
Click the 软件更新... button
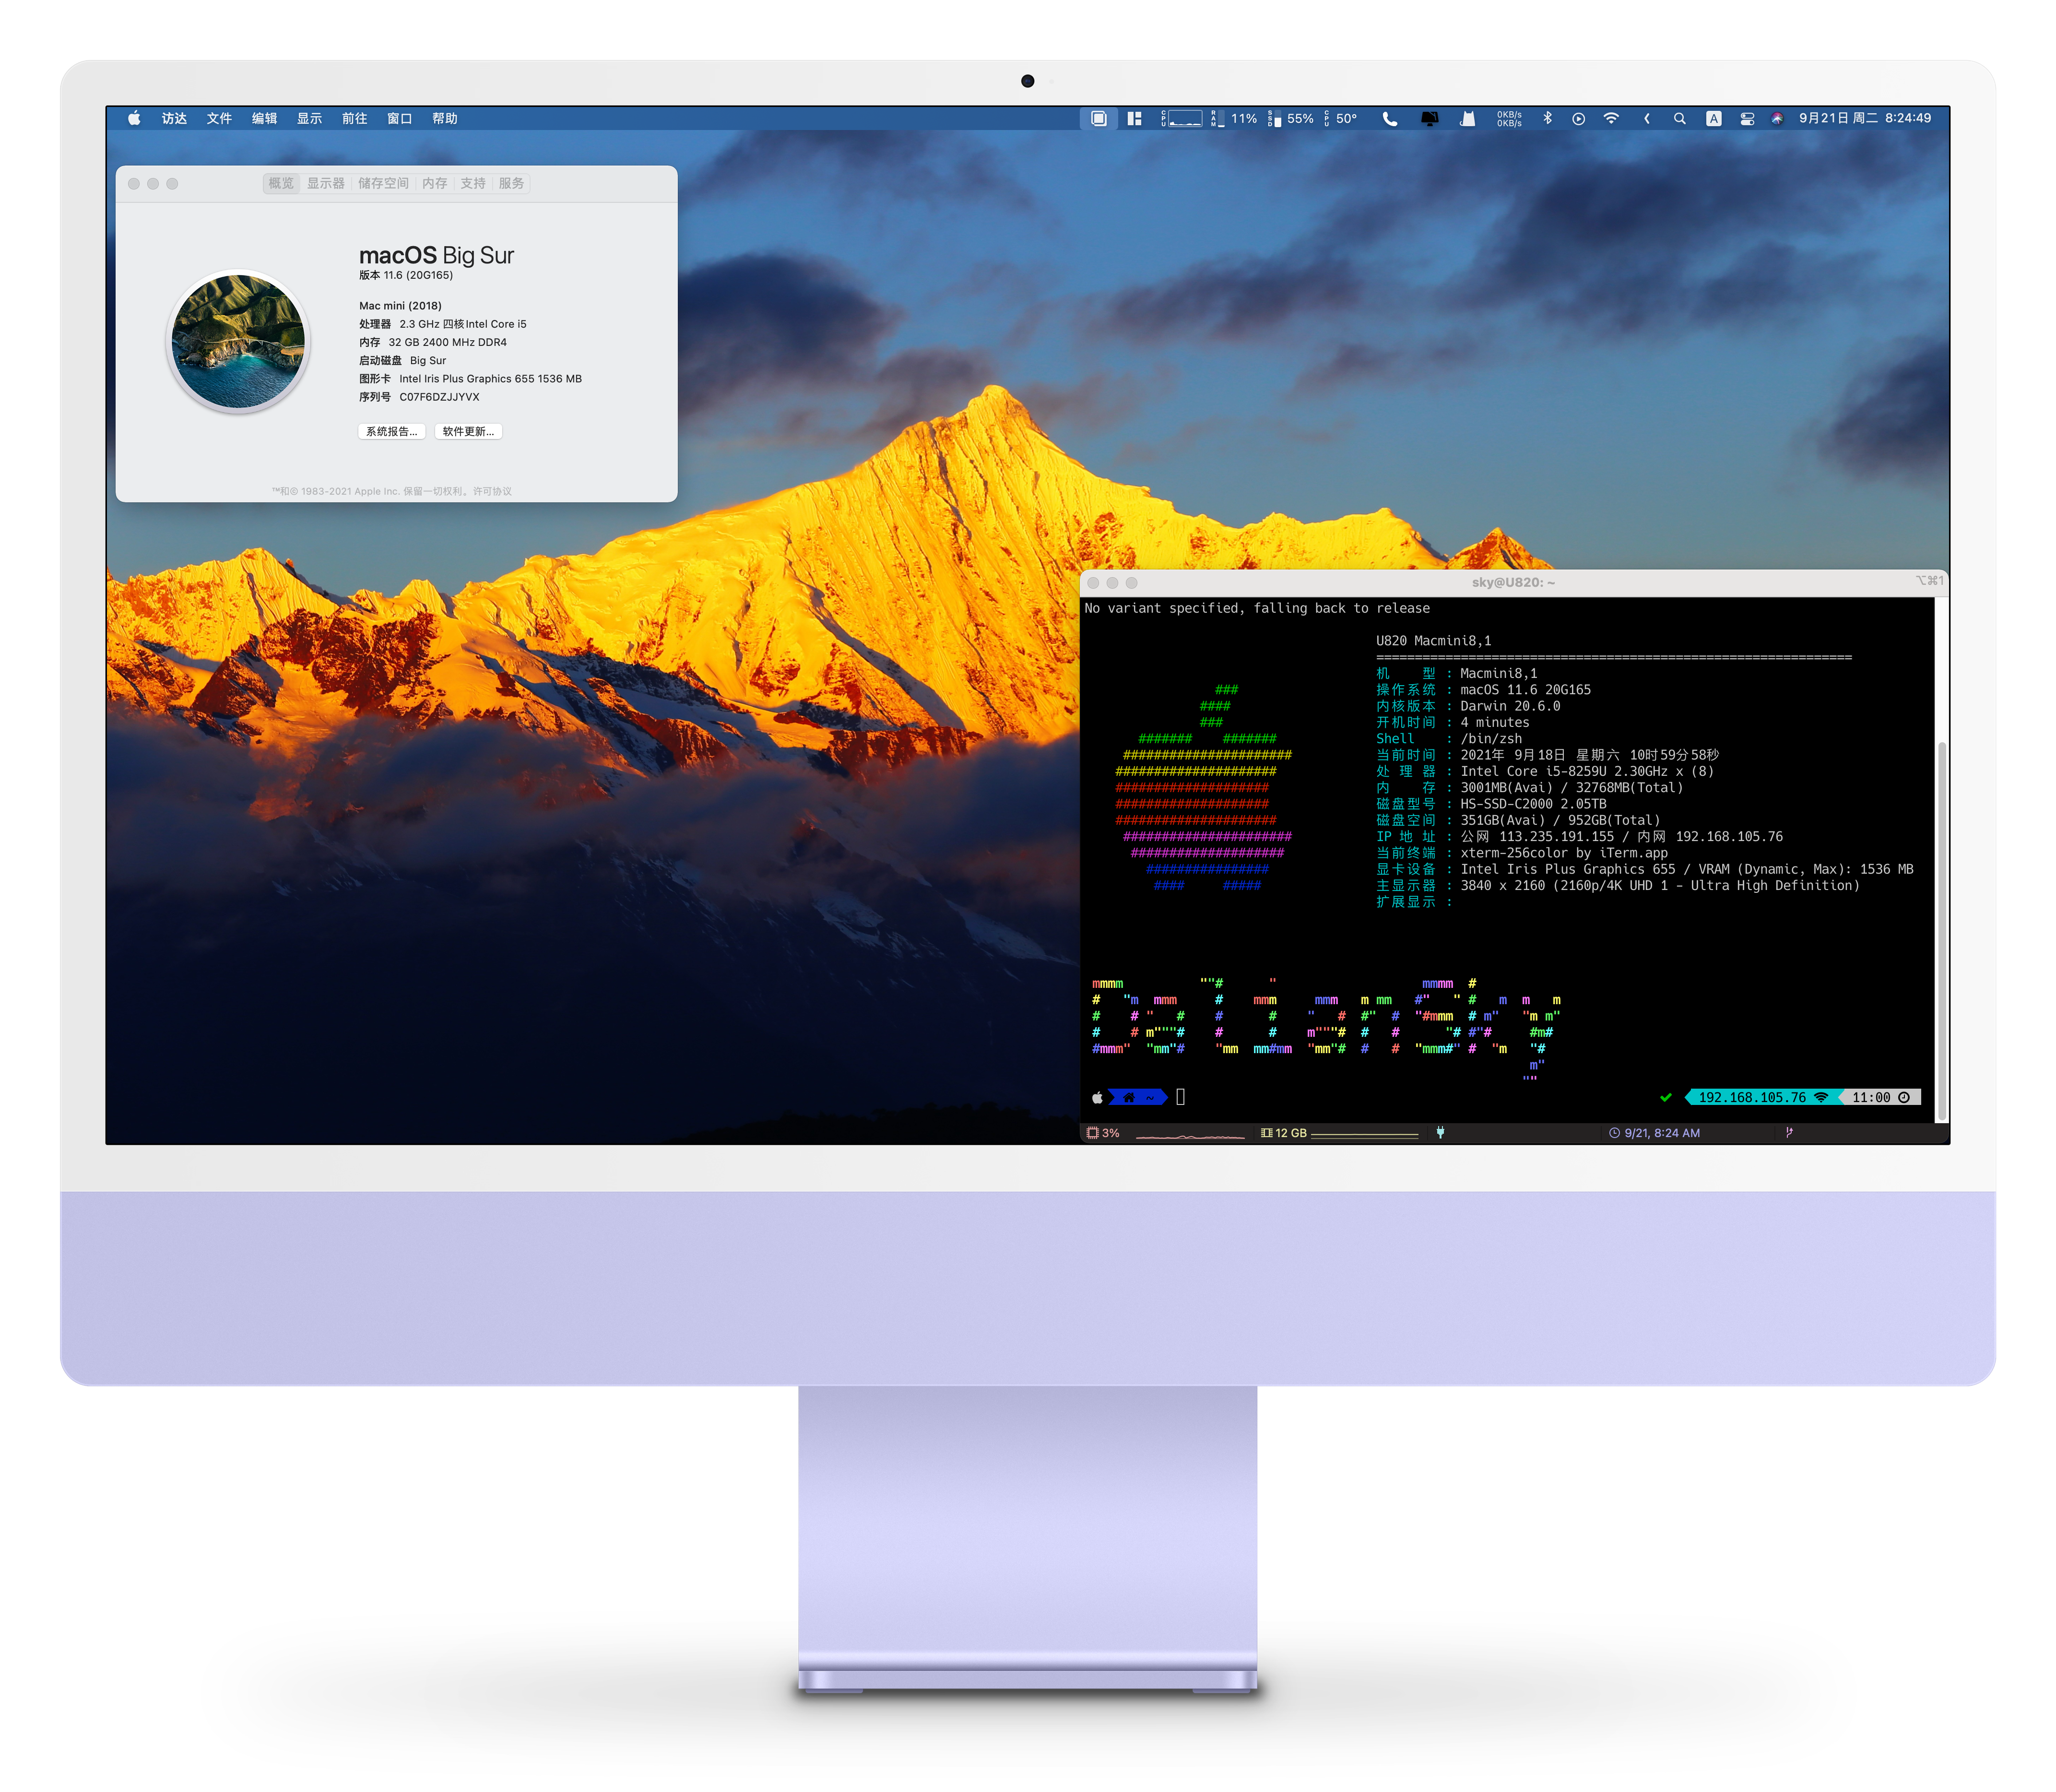[x=468, y=431]
